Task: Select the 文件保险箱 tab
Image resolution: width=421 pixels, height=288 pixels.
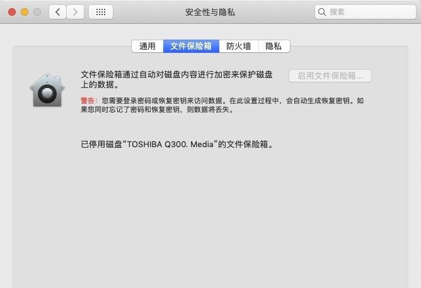Action: pyautogui.click(x=191, y=46)
